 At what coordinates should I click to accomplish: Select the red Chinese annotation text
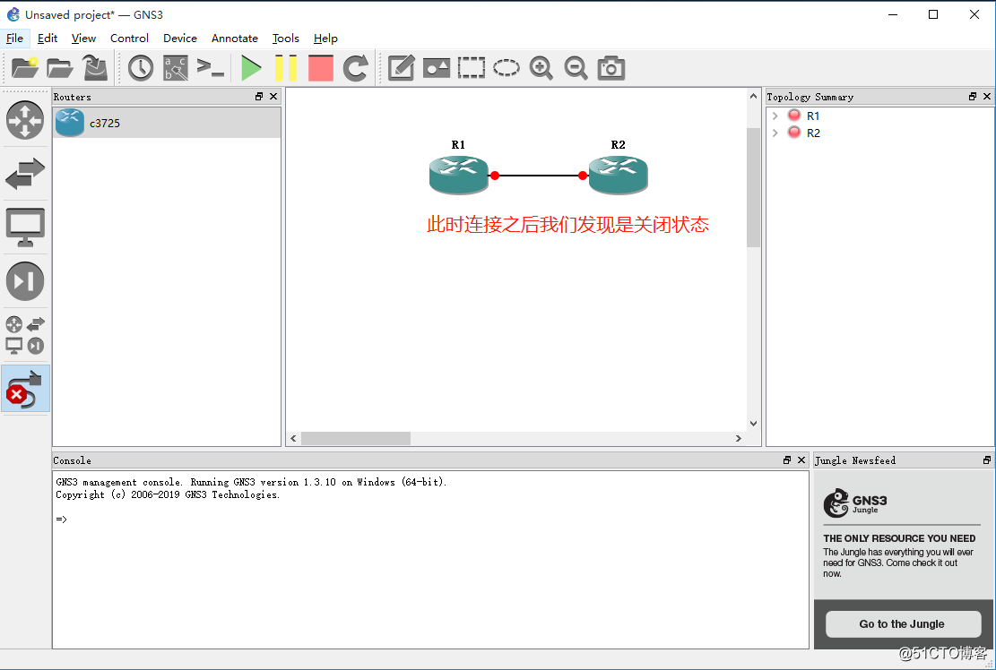[567, 225]
